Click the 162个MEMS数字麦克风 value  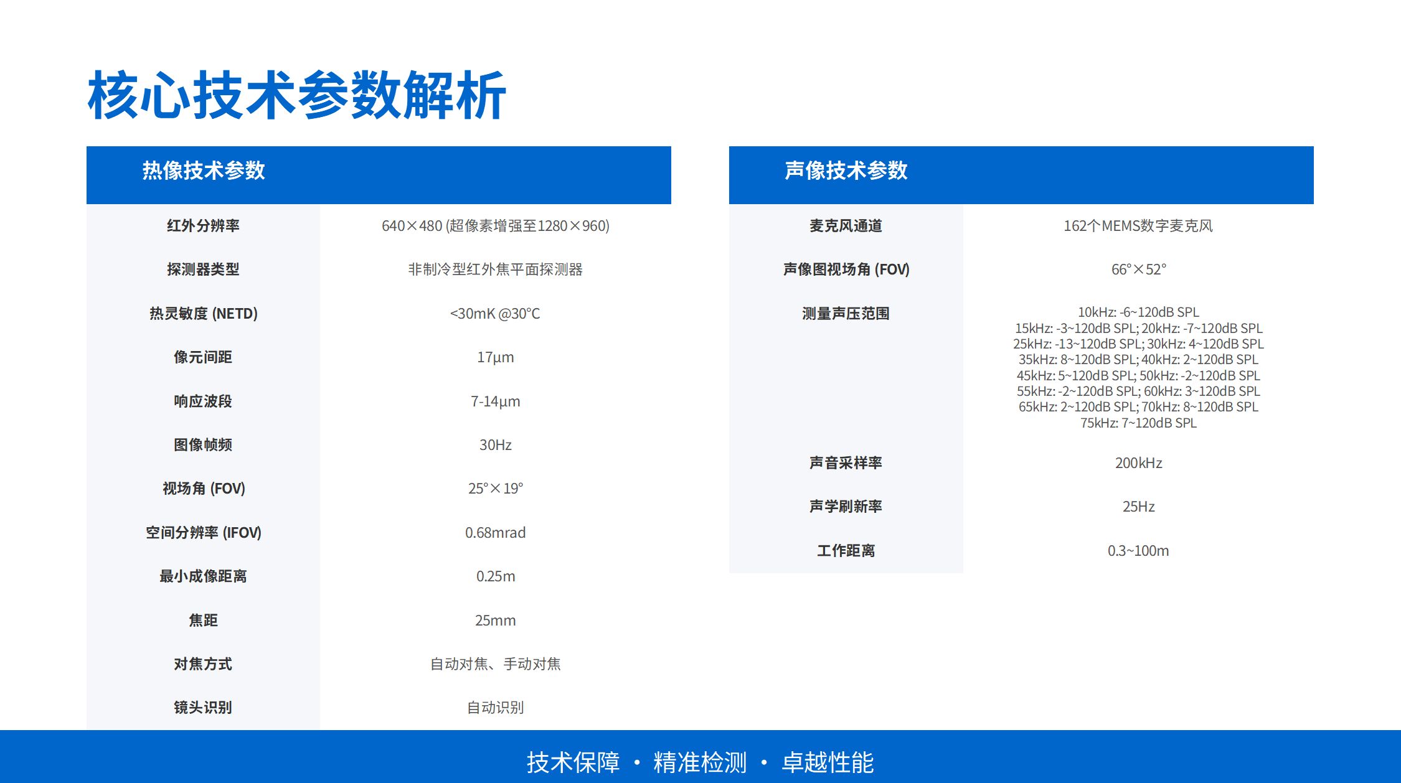pyautogui.click(x=1138, y=226)
